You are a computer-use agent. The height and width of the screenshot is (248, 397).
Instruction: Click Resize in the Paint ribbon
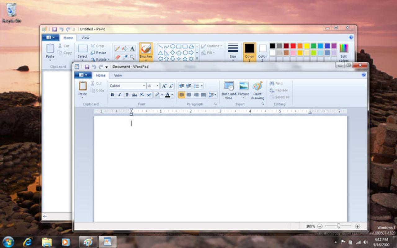point(98,53)
